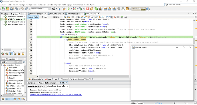197x105 pixels.
Task: Switch to the frmPrincipal.java tab
Action: pos(74,14)
